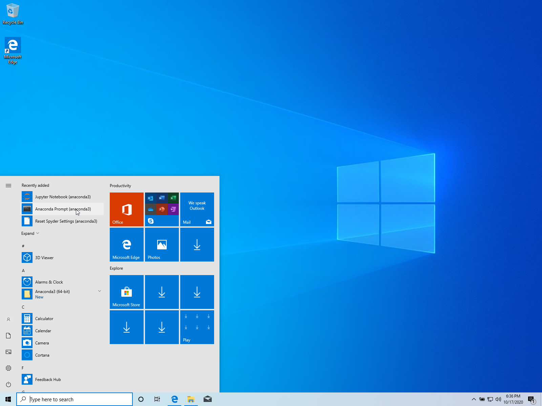Screen dimensions: 542x406
Task: Select Recycle Bin desktop icon
Action: (x=13, y=14)
